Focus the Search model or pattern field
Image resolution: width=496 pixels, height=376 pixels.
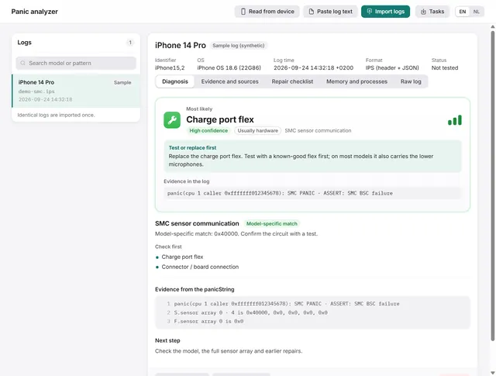76,63
